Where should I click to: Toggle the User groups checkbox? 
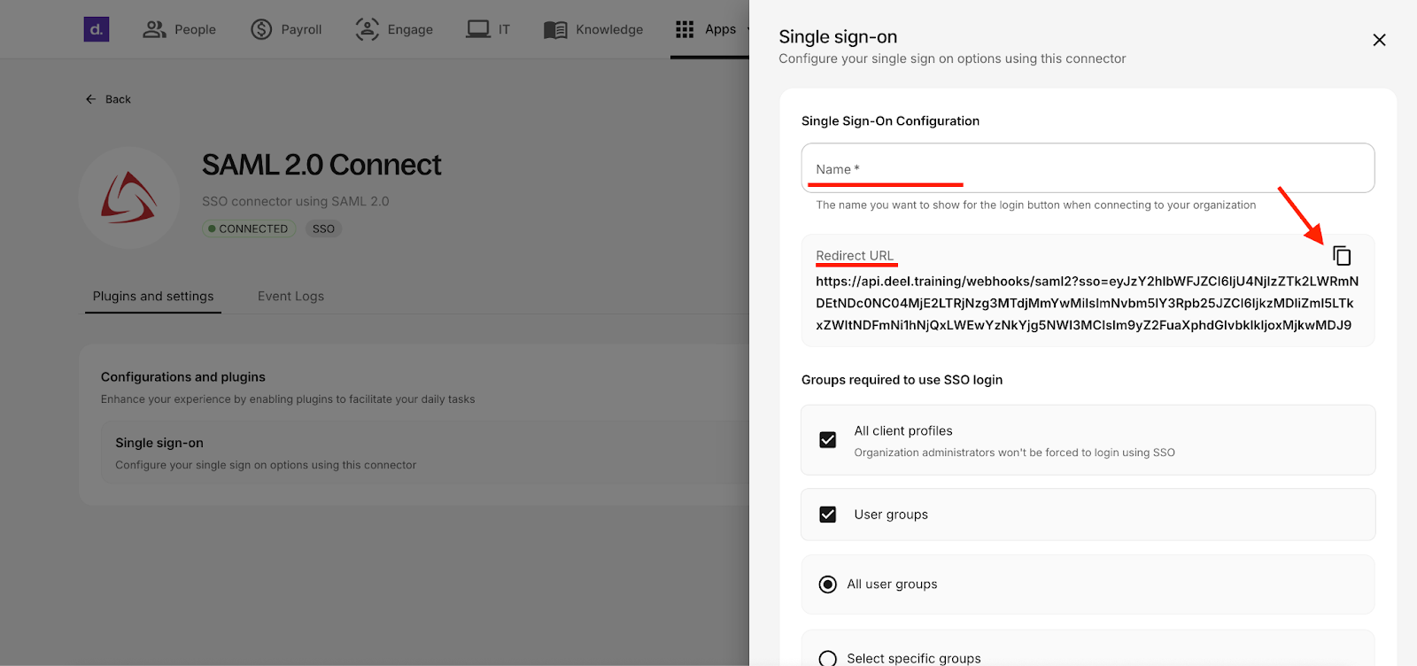pyautogui.click(x=828, y=515)
